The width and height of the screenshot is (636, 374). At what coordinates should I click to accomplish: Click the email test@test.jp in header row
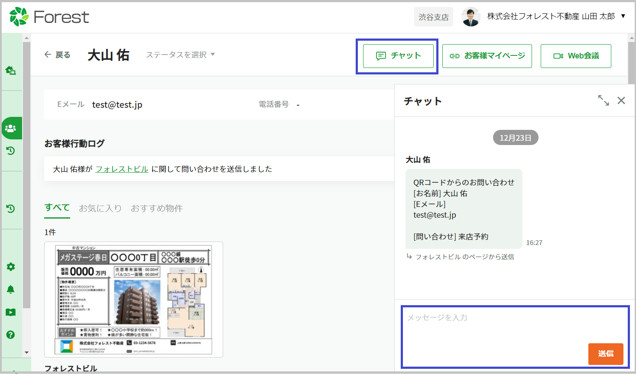click(117, 104)
